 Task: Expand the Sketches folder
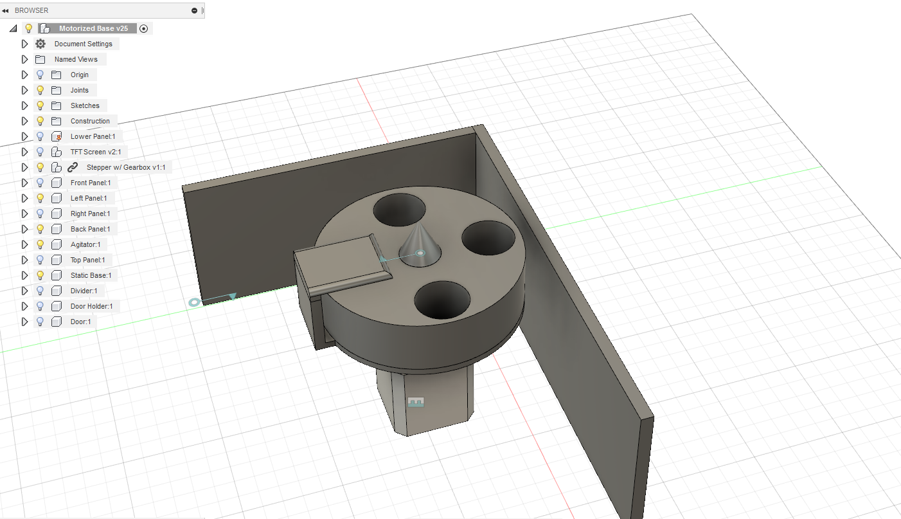click(24, 105)
